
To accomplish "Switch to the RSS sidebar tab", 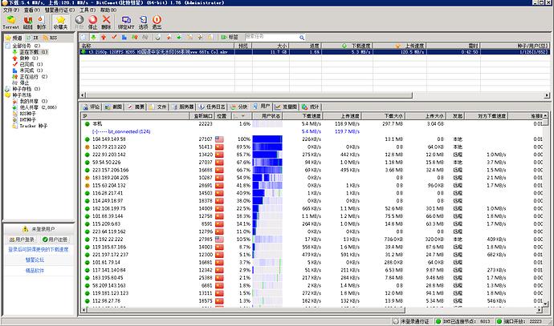I will tap(50, 38).
